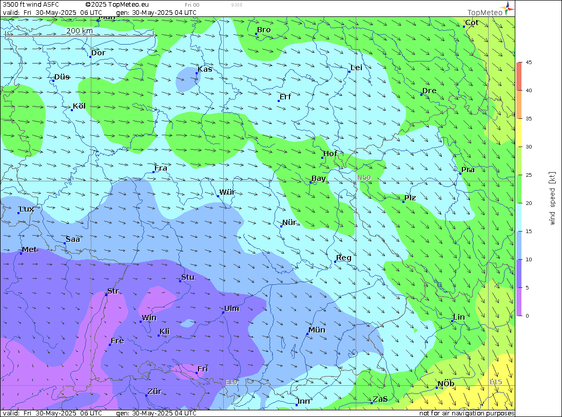Click the yellow 30–35 kt legend band
Image resolution: width=562 pixels, height=417 pixels.
[x=519, y=133]
